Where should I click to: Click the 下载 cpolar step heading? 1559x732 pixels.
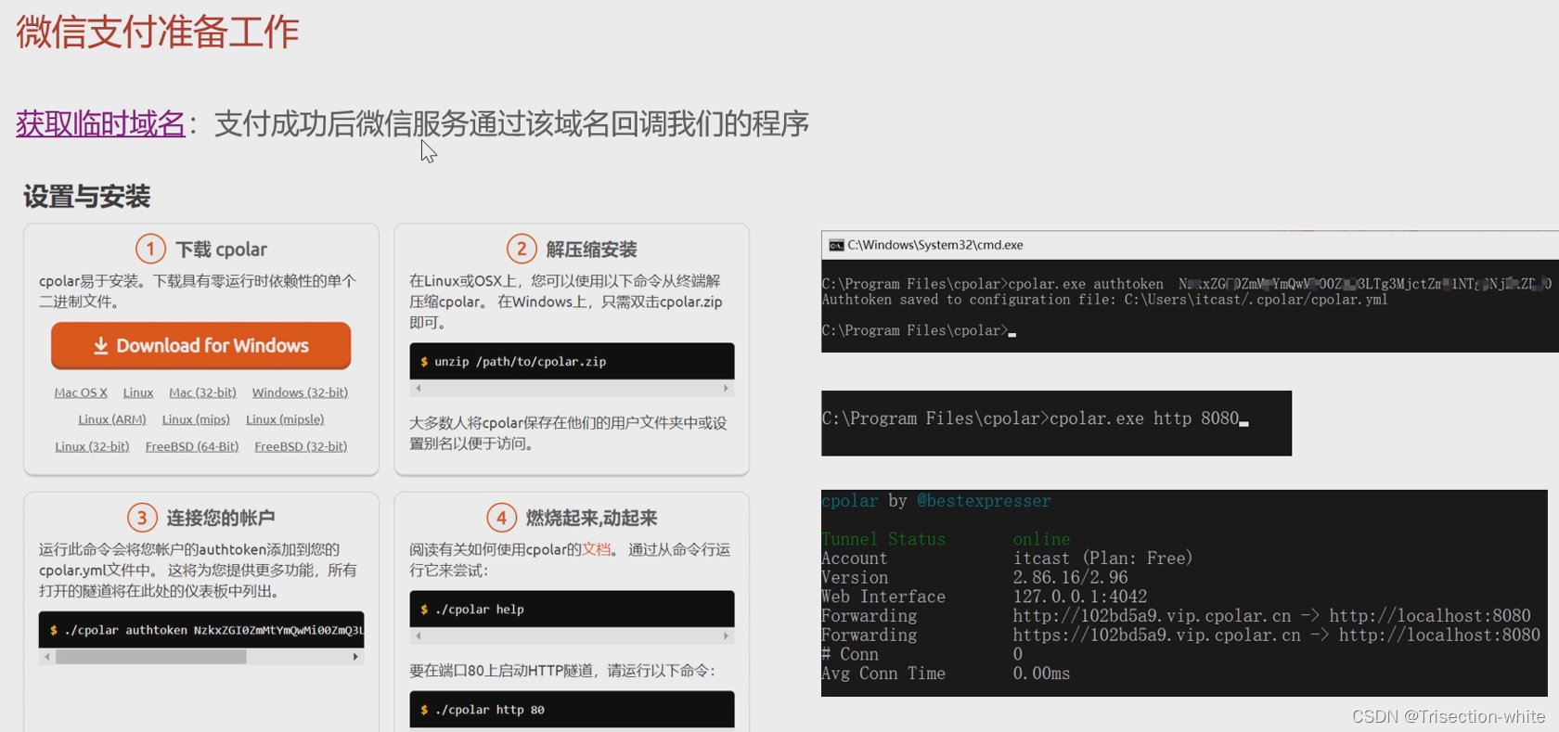221,249
